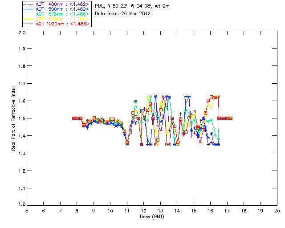Click the 1.6 y-axis tick label

pos(22,101)
